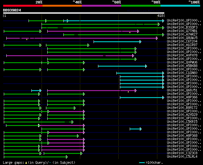Screen dimensions: 203x165
Task: Click the purple end arrowhead in Q8UWJ5 row
Action: [x=157, y=38]
